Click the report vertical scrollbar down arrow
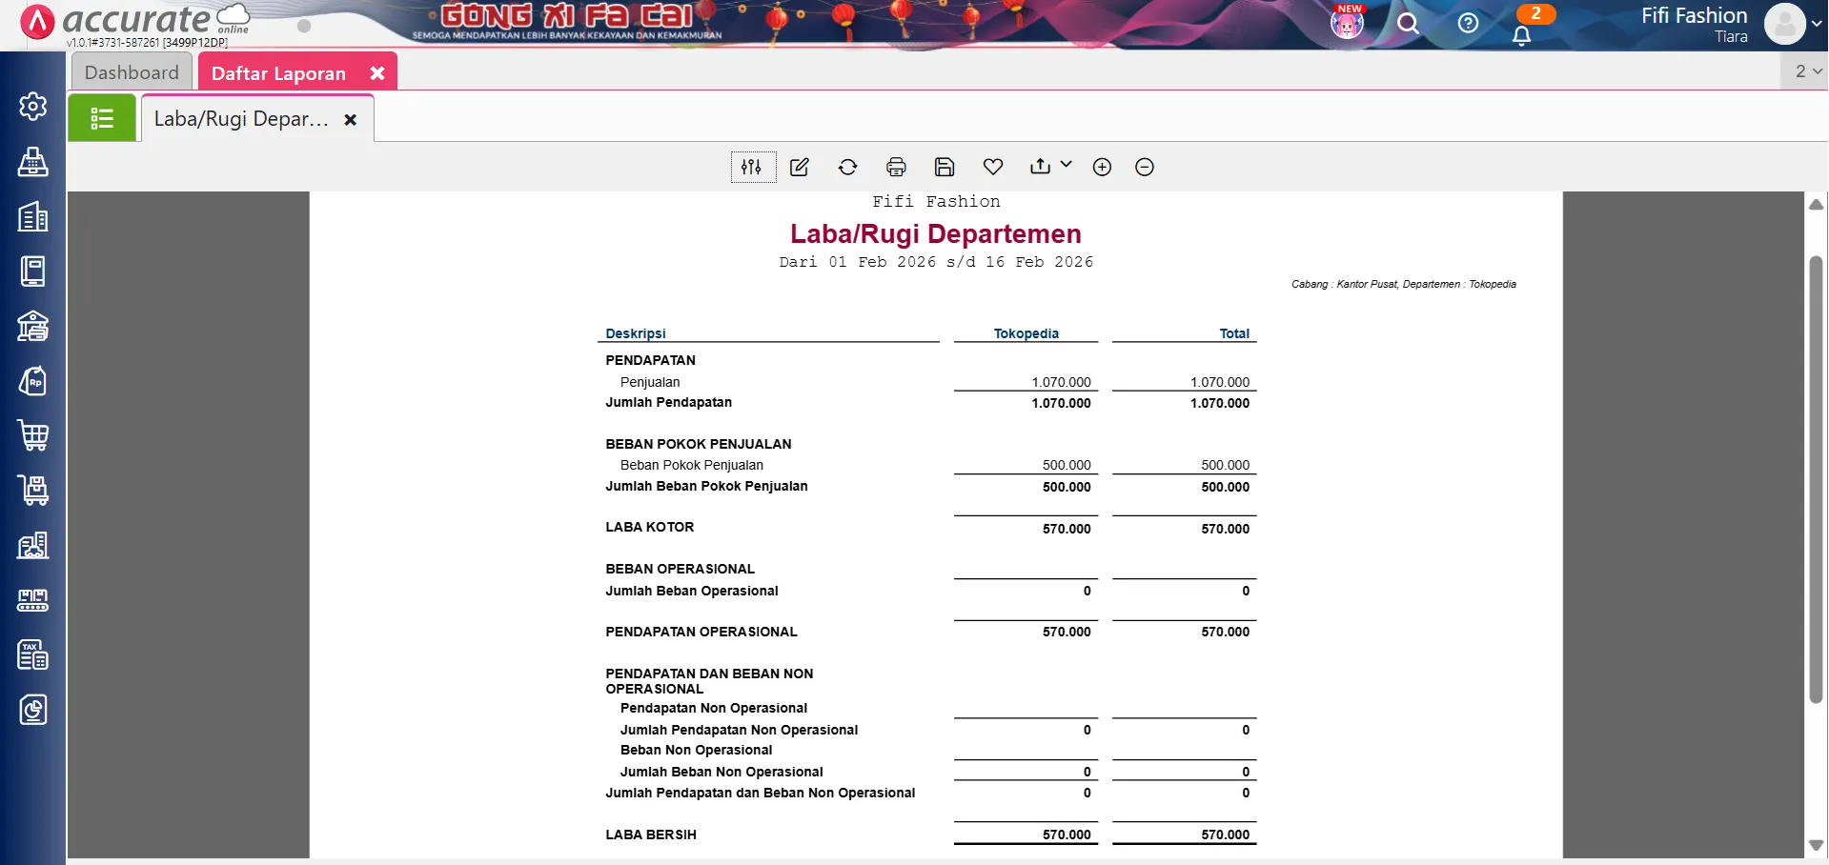 1816,845
